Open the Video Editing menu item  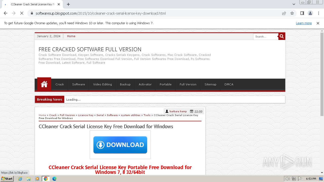(103, 84)
